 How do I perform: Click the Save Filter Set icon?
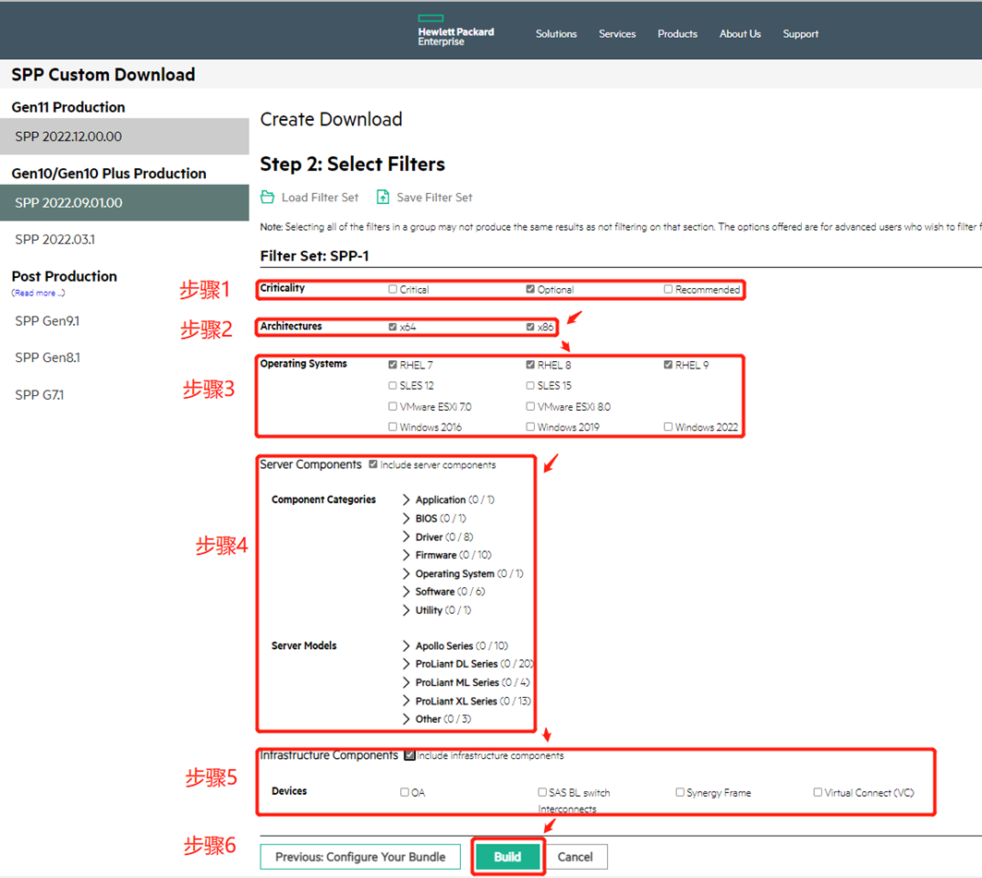[383, 197]
